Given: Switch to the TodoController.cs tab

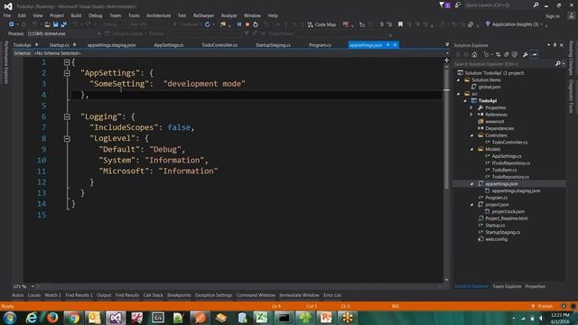Looking at the screenshot, I should click(x=219, y=45).
